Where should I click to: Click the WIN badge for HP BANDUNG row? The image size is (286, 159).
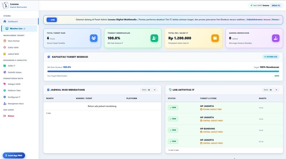click(x=173, y=130)
